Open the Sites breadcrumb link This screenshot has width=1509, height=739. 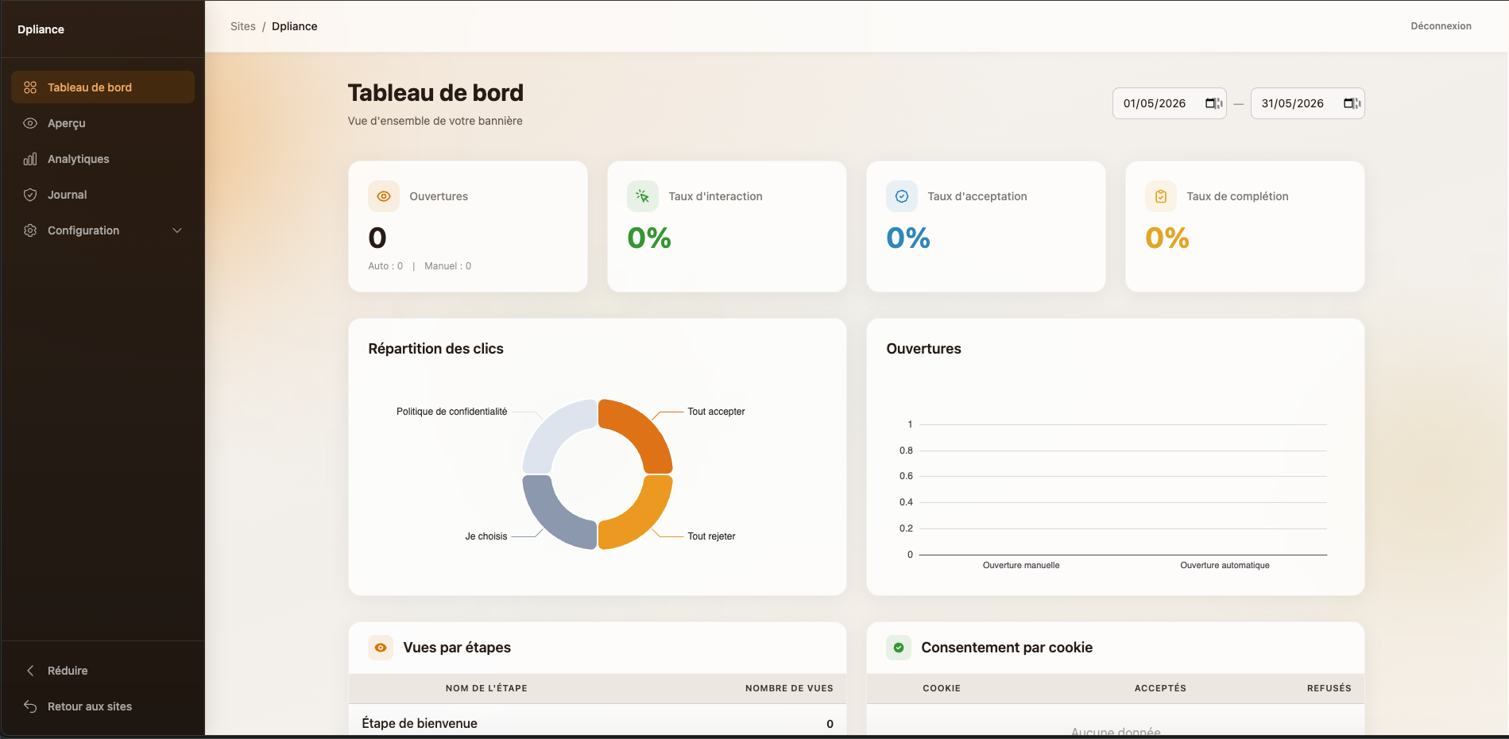pyautogui.click(x=243, y=26)
